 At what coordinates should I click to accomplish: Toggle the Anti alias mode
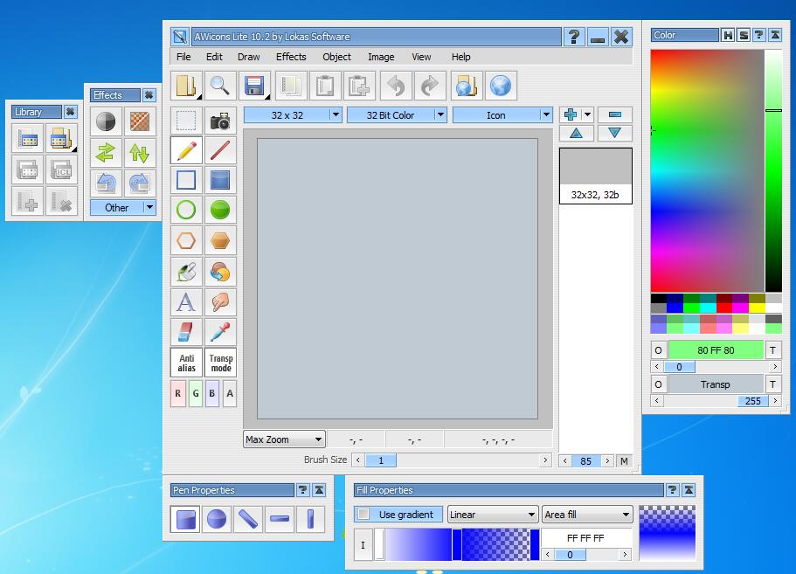pyautogui.click(x=186, y=363)
